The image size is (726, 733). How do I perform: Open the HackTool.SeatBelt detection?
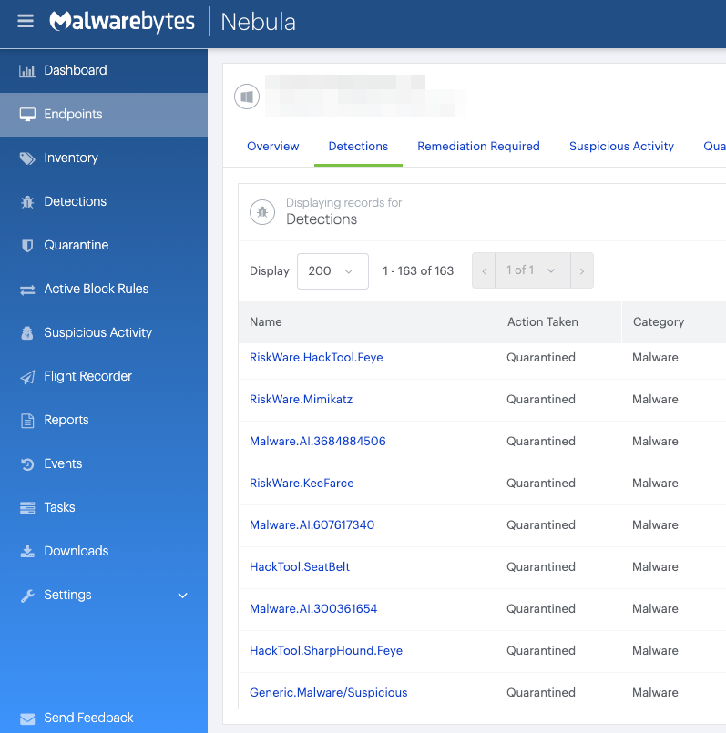point(300,567)
